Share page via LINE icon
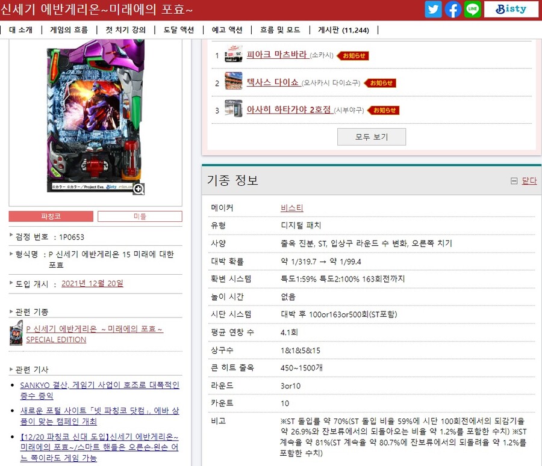542x466 pixels. click(473, 10)
